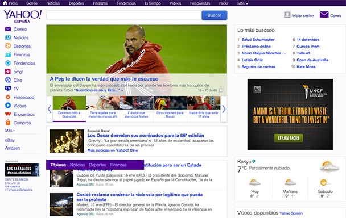Open the Correo envelope icon in sidebar

coord(8,29)
